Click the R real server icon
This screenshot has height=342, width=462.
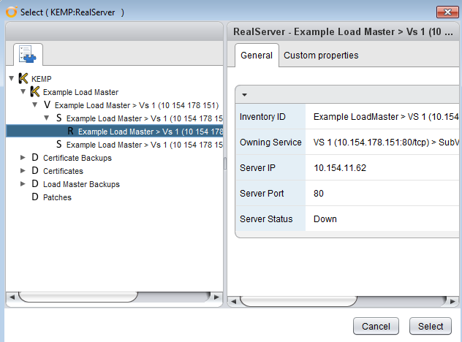click(x=70, y=131)
